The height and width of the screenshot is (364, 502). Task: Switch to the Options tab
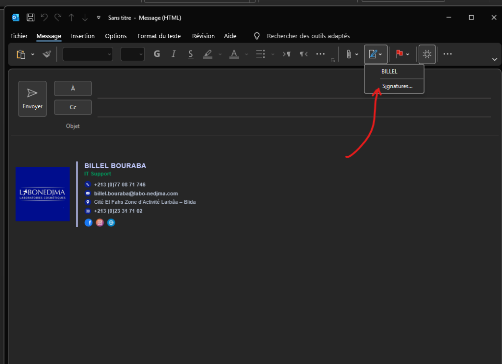[x=116, y=36]
